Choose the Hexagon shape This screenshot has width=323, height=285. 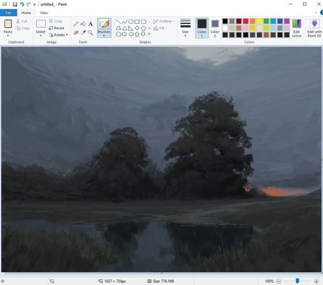tap(118, 34)
